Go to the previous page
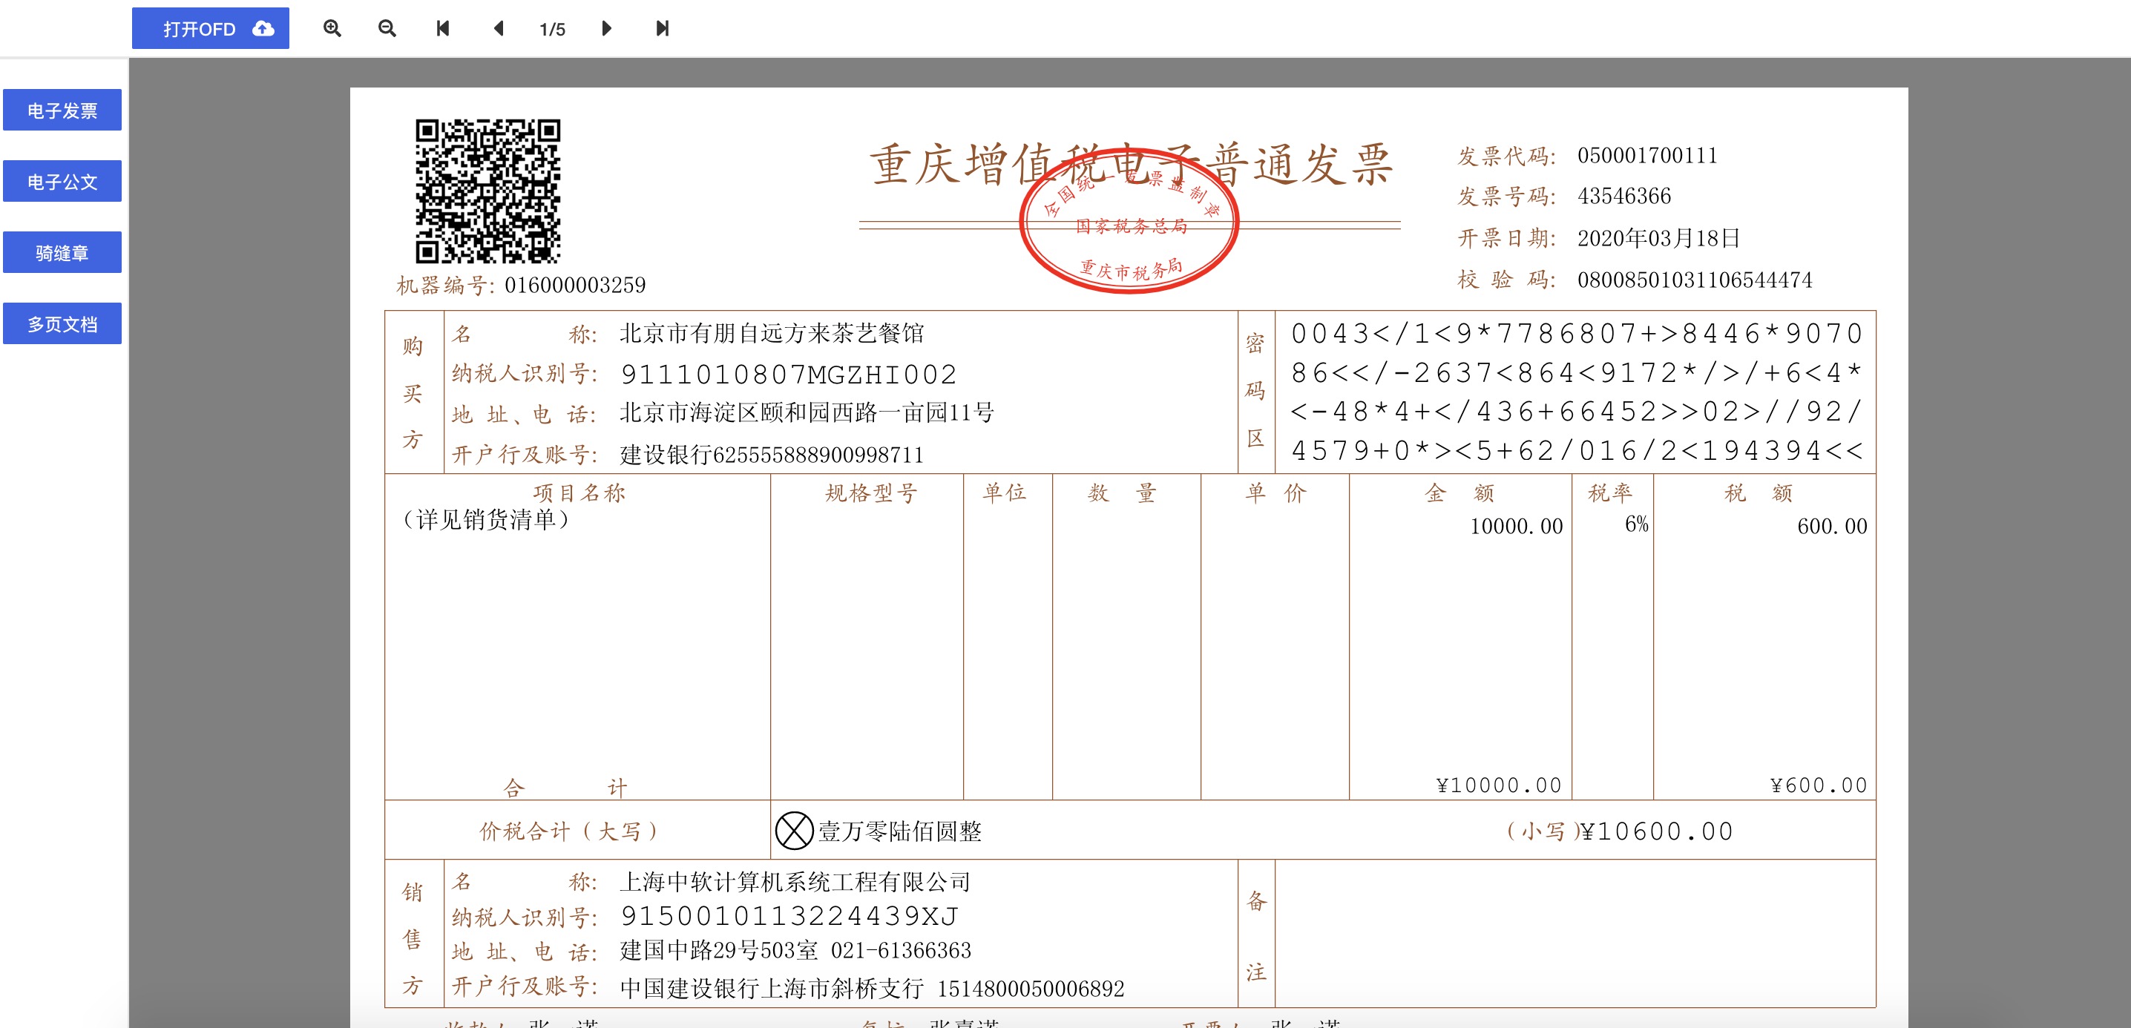 [498, 28]
